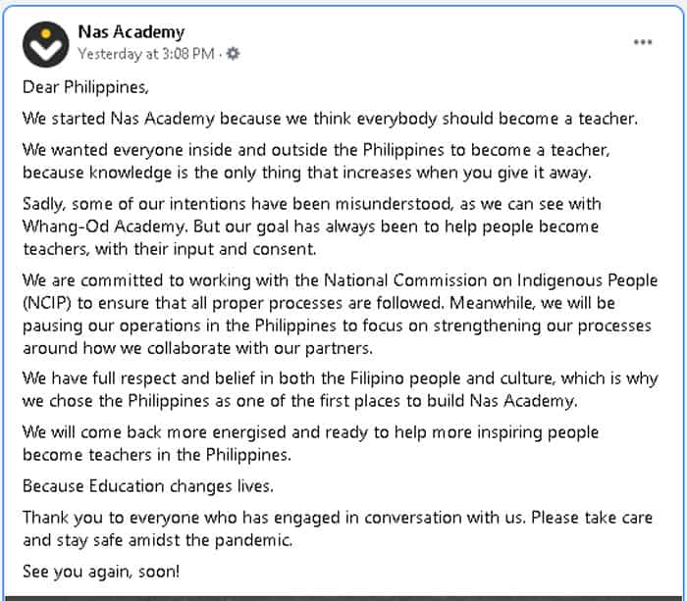This screenshot has height=601, width=687.
Task: Click the 'Because Education changes lives.' line
Action: tap(148, 486)
